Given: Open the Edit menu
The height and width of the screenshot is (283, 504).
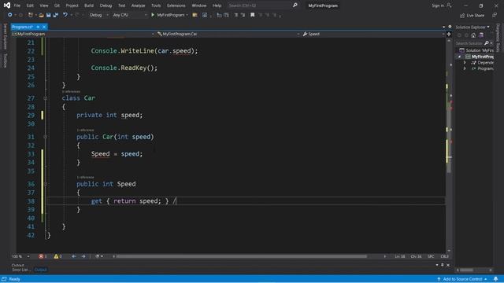Looking at the screenshot, I should point(30,6).
